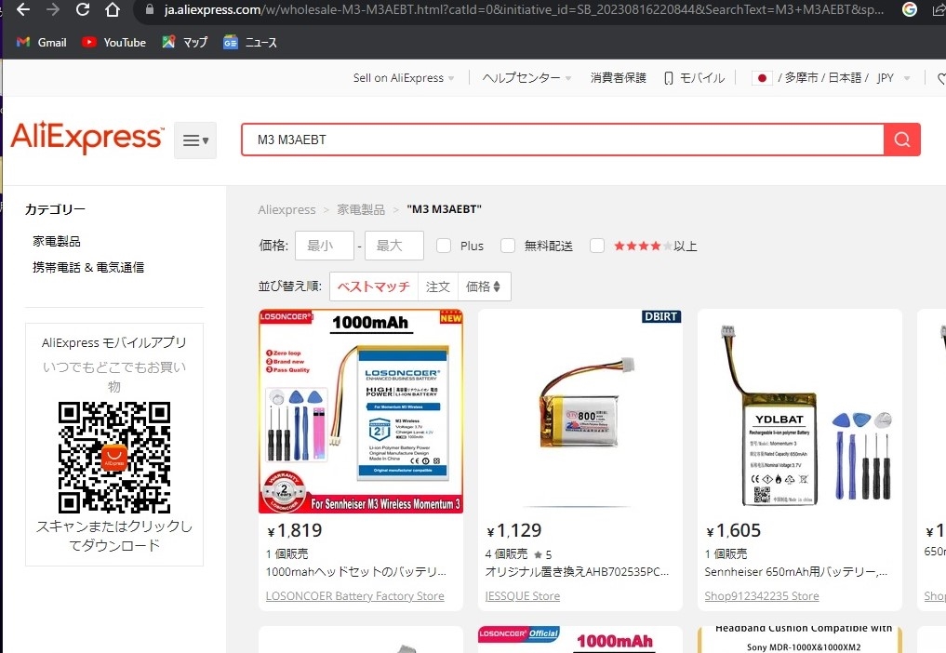The width and height of the screenshot is (946, 653).
Task: Click the Google icon in address bar
Action: point(909,9)
